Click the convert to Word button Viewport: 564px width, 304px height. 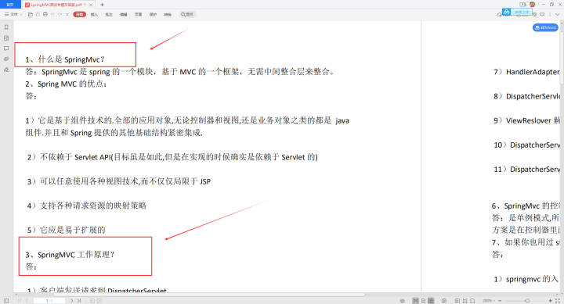click(545, 27)
